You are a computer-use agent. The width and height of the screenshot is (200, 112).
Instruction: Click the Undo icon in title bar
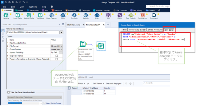pos(24,2)
